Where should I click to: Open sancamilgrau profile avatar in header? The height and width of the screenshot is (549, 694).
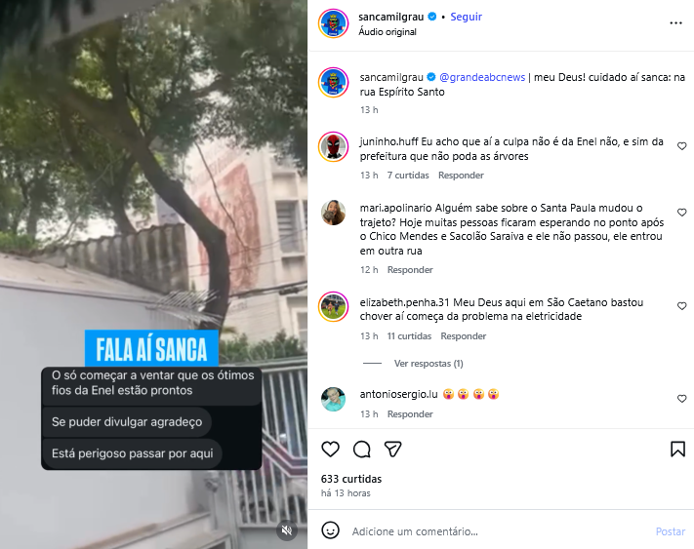333,23
